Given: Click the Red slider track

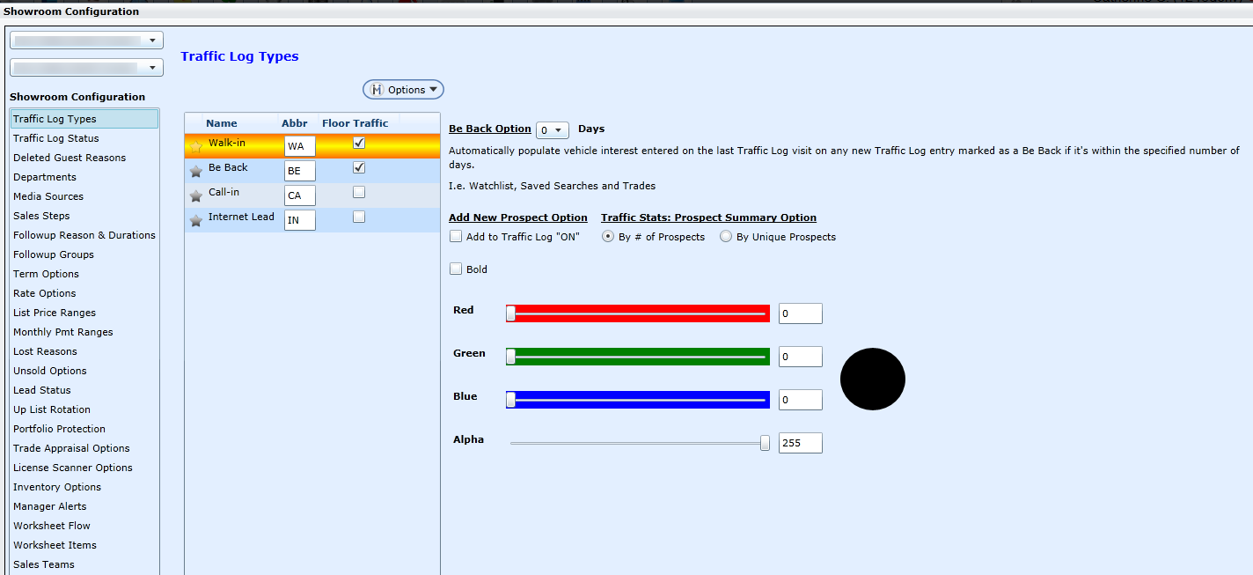Looking at the screenshot, I should pos(638,313).
